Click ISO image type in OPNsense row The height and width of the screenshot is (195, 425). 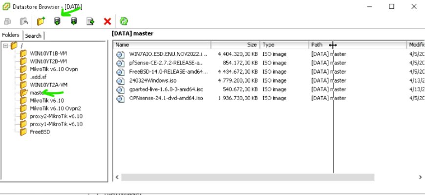click(275, 98)
